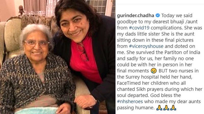Click "Today we said" caption opening text
Screen dimensions: 204x114
click(177, 15)
